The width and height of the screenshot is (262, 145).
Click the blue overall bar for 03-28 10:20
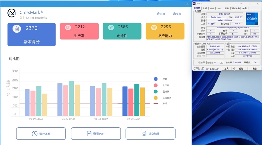[x=125, y=101]
